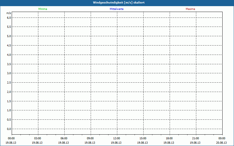Click the m/s unit label on the y-axis
Image resolution: width=234 pixels, height=146 pixels.
9,13
